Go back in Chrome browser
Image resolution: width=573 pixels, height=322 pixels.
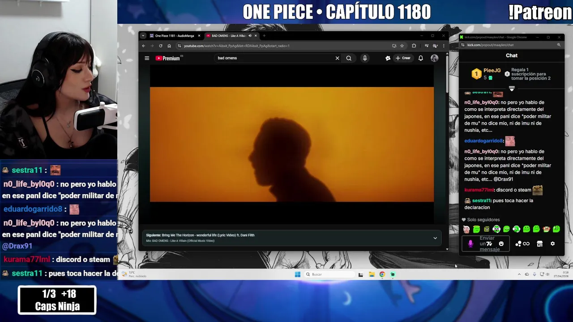click(x=144, y=46)
